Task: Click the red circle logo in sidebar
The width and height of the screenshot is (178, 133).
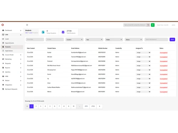Action: point(2,25)
